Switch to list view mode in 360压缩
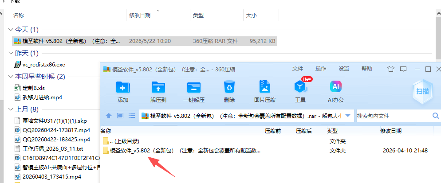Viewport: 441px width, 183px height. [x=131, y=116]
